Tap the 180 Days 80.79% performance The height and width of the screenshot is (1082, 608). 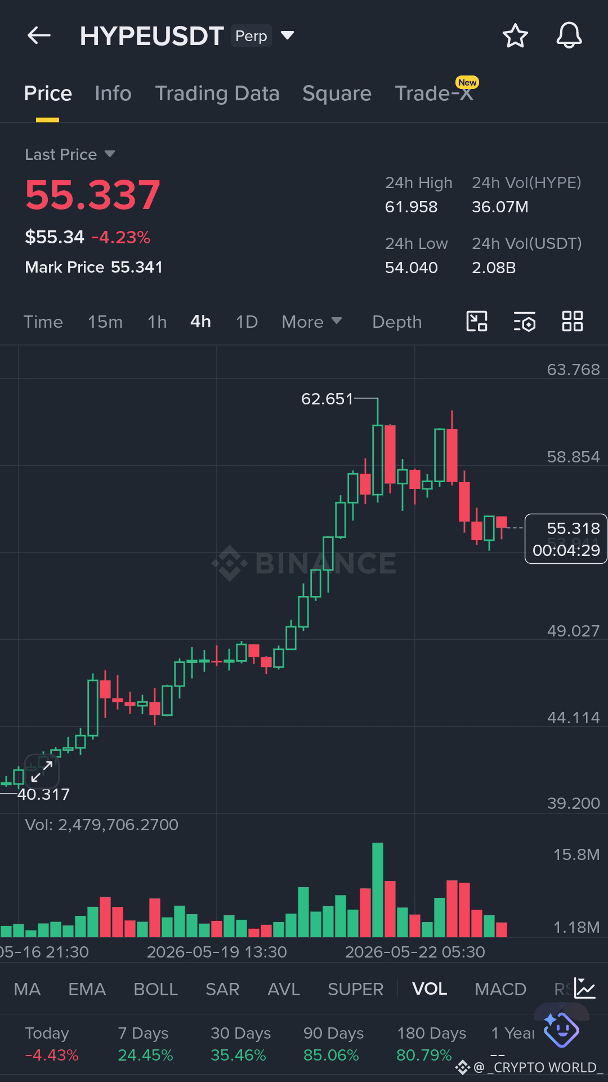click(431, 1044)
